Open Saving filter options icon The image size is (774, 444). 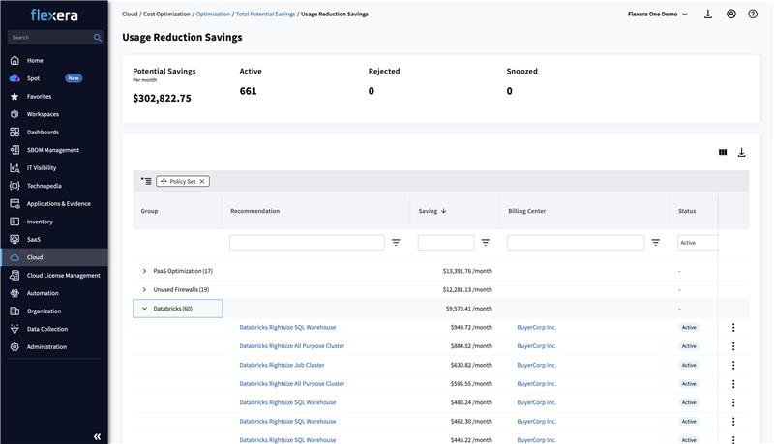click(x=486, y=242)
